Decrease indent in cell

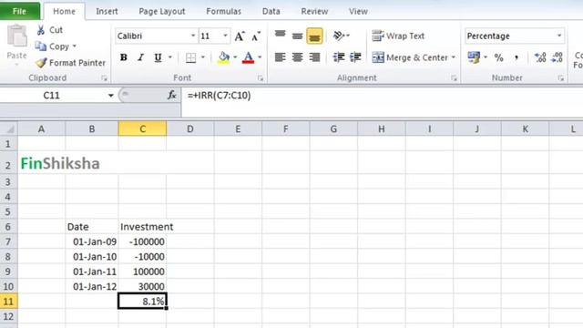tap(339, 57)
